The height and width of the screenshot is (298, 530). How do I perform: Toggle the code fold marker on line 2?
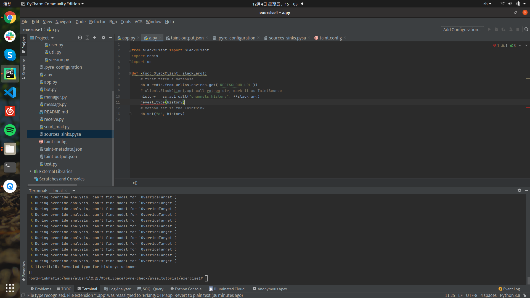coord(130,50)
